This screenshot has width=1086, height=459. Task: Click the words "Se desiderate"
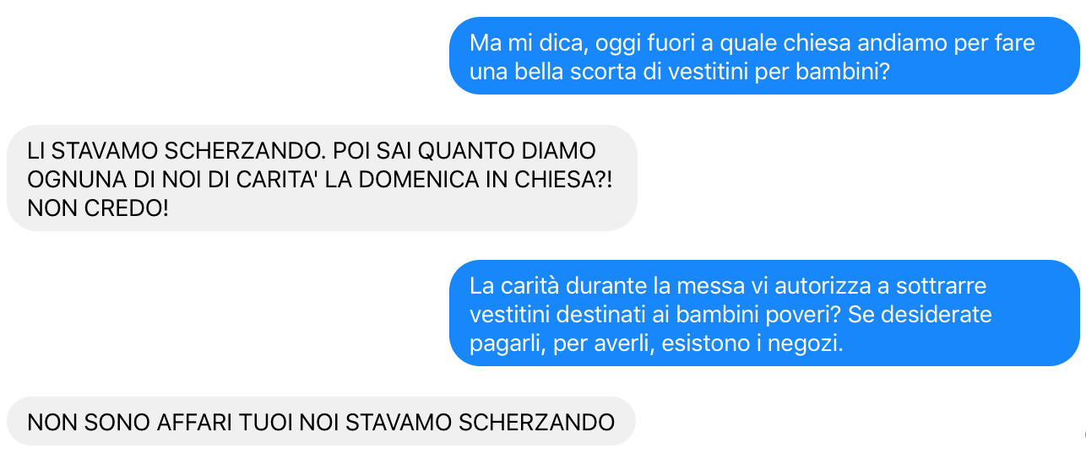tap(920, 315)
